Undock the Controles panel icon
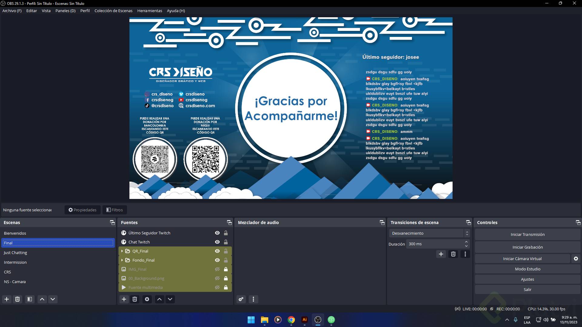This screenshot has height=327, width=582. [x=578, y=223]
